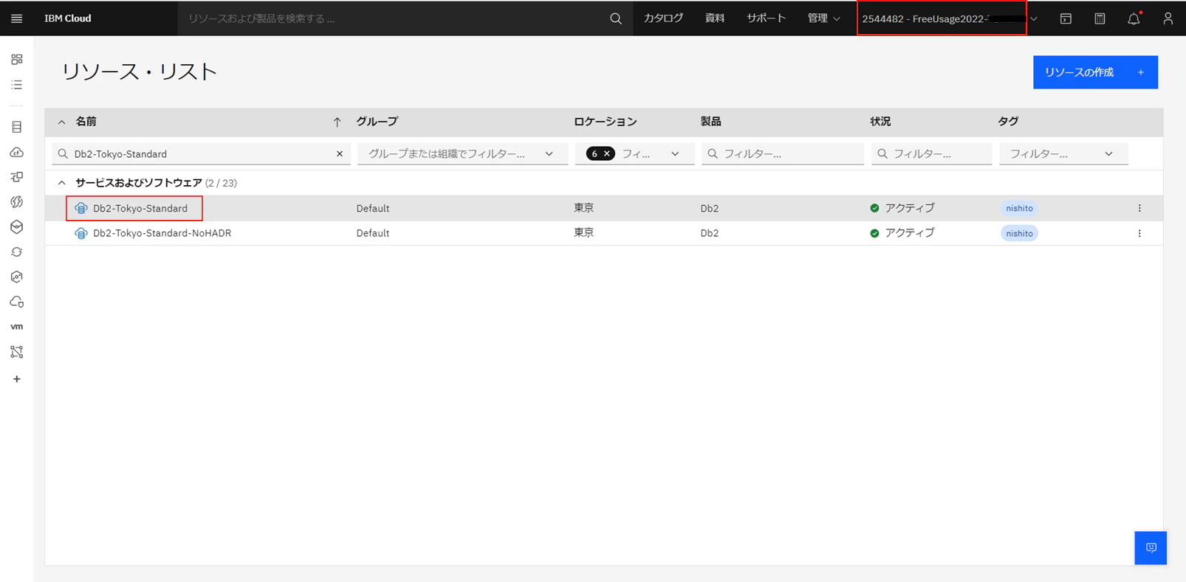Open the feedback chat button
Viewport: 1186px width, 582px height.
pos(1151,548)
